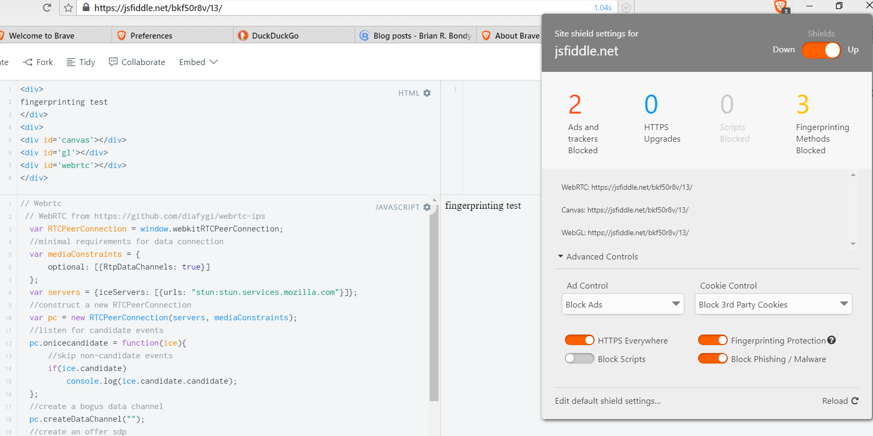This screenshot has width=873, height=436.
Task: Click the page load time 1.04s
Action: tap(602, 8)
